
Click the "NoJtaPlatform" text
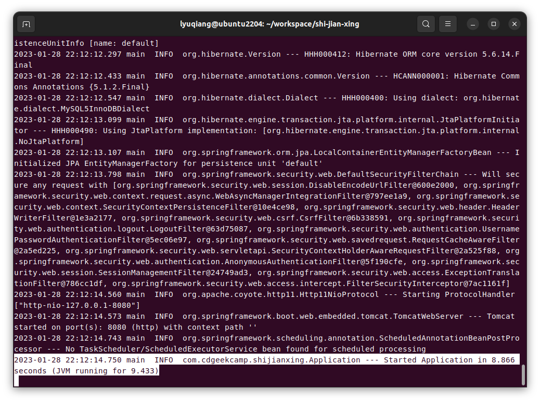point(49,141)
